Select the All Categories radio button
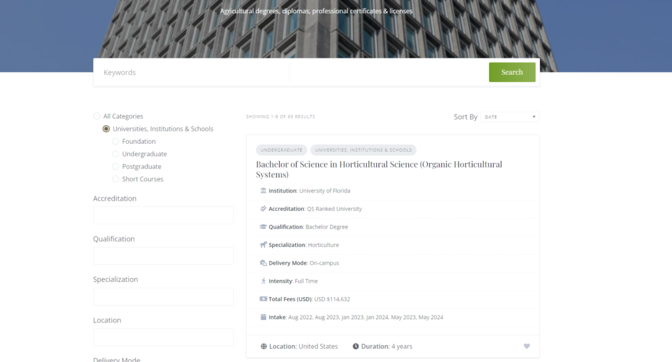Image resolution: width=672 pixels, height=362 pixels. [97, 116]
